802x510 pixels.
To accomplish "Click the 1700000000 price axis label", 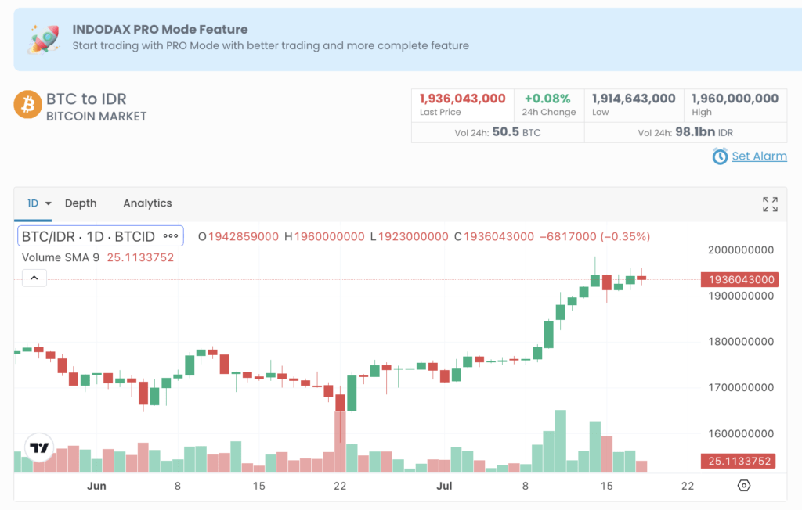I will coord(741,387).
